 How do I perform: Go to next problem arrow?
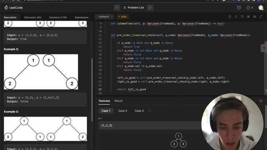tap(150, 7)
